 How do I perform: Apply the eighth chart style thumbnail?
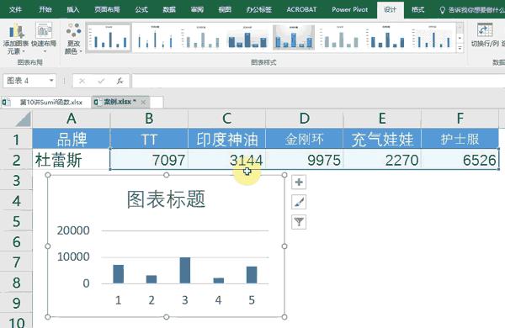[433, 38]
